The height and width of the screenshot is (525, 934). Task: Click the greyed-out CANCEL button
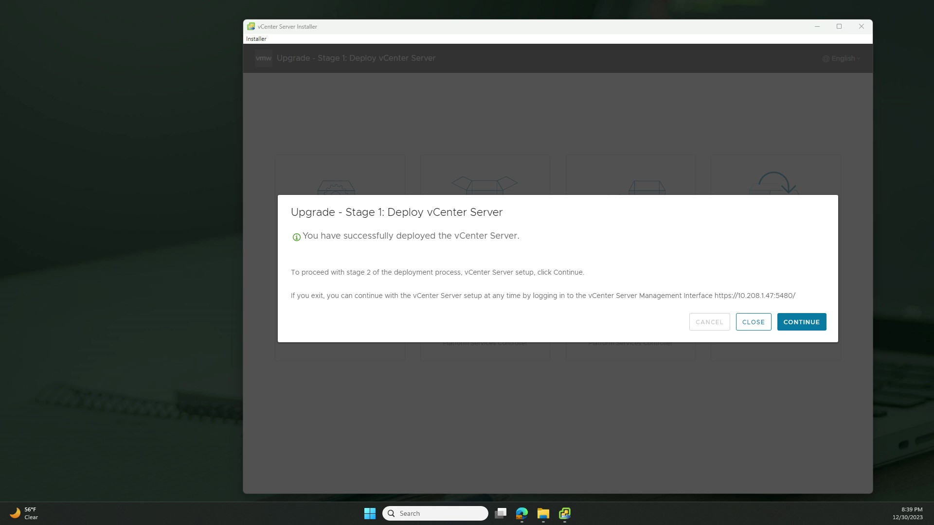(709, 322)
